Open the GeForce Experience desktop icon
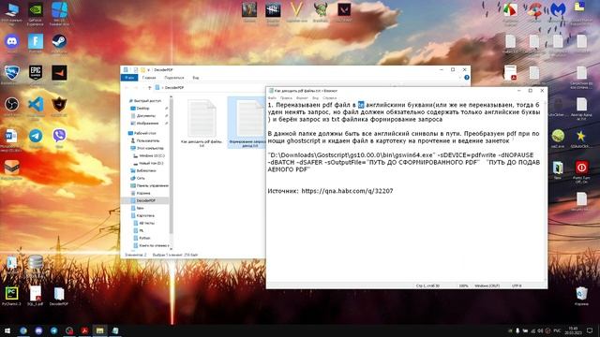The height and width of the screenshot is (337, 600). click(x=36, y=10)
